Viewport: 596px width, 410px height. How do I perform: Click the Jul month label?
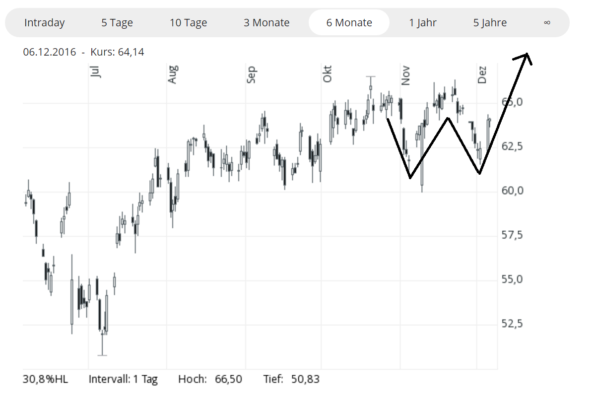click(x=95, y=72)
